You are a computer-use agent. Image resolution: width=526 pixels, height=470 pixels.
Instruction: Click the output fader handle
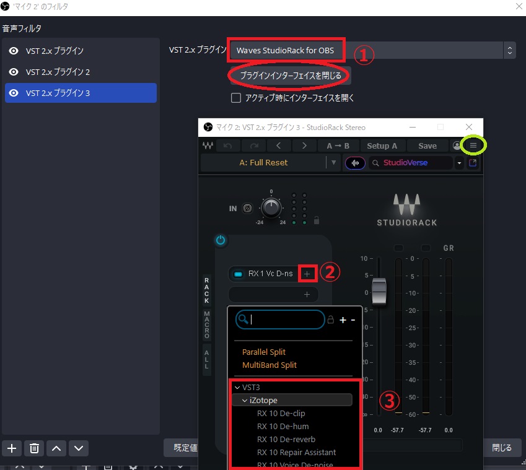[x=379, y=290]
